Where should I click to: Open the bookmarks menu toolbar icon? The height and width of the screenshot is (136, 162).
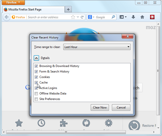coord(122,17)
